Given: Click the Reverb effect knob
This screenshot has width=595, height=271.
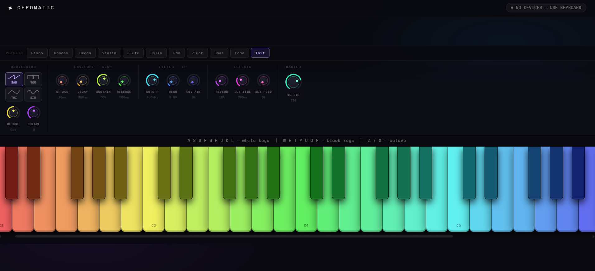Looking at the screenshot, I should pos(222,81).
